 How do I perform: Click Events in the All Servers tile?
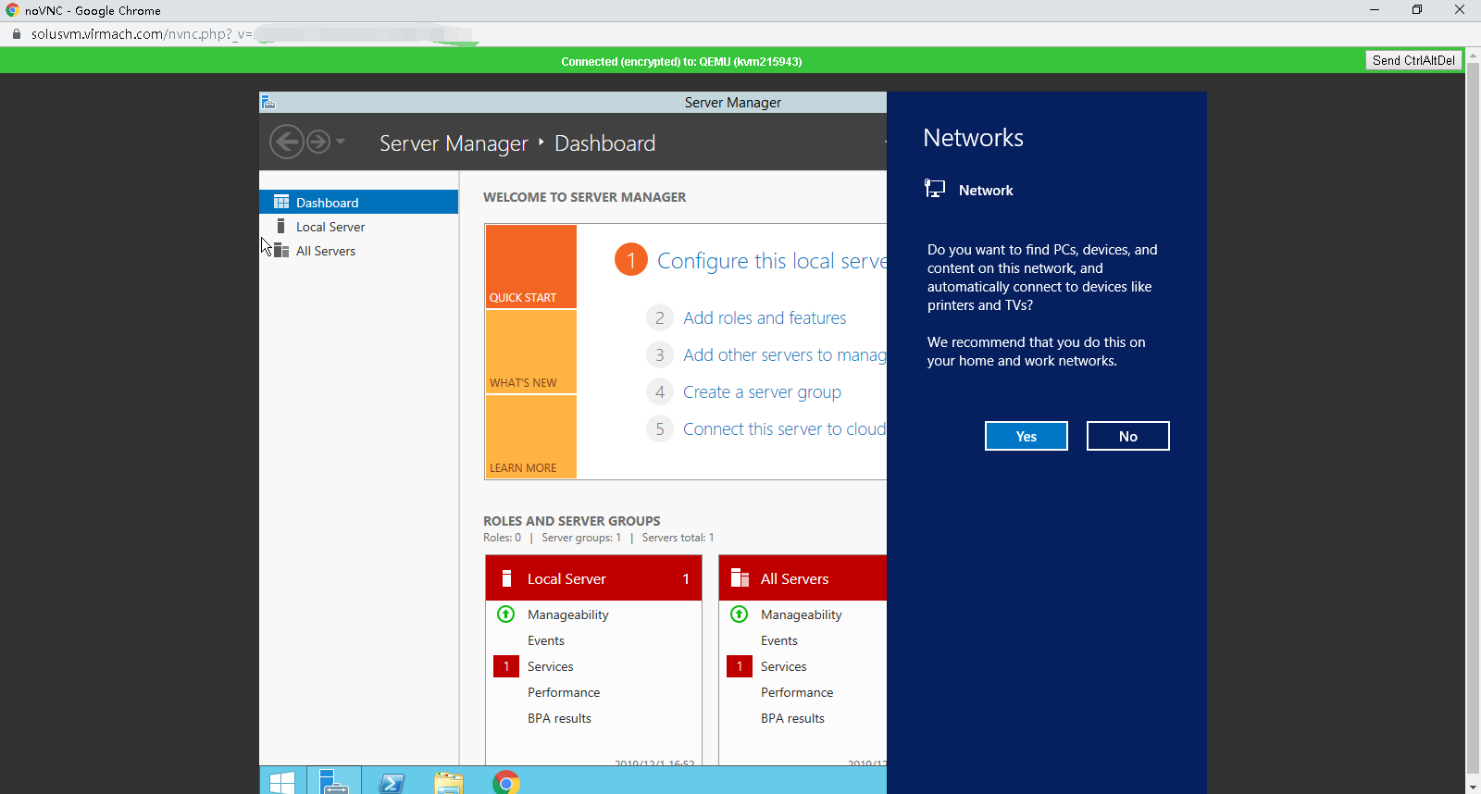coord(779,640)
